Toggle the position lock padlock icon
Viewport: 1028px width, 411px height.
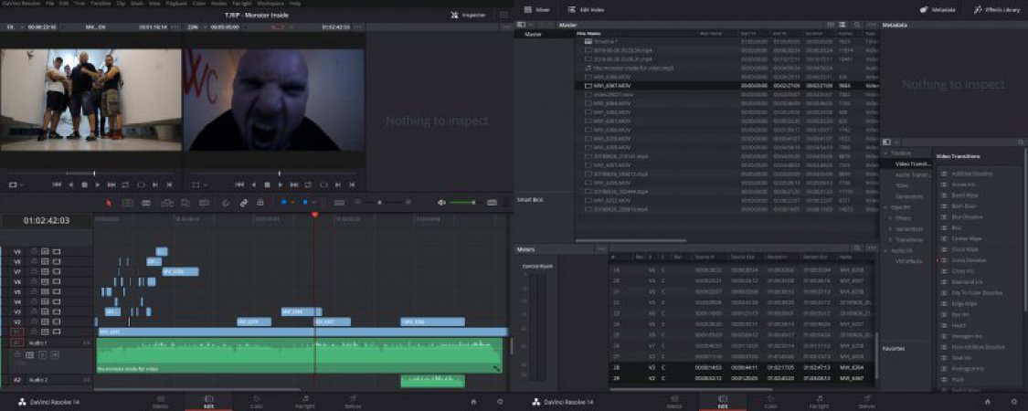[260, 203]
